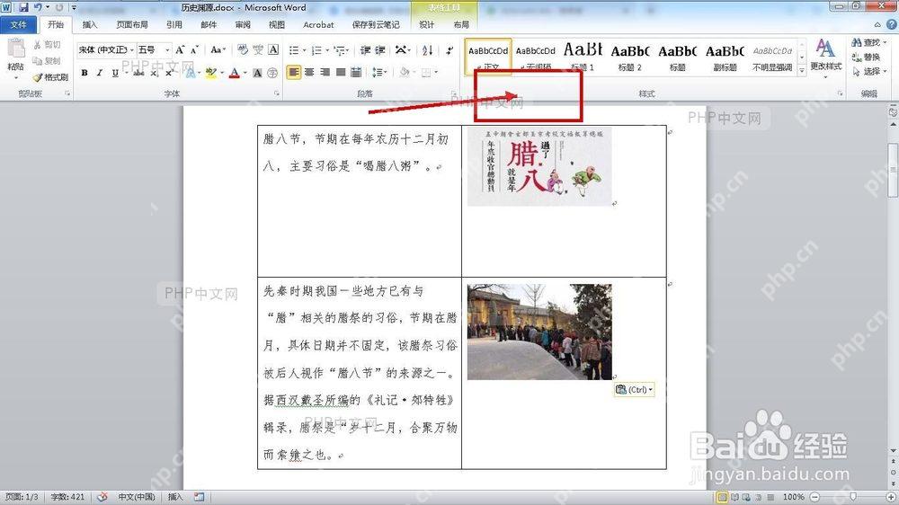Click the Save icon in quick access toolbar

pos(23,7)
